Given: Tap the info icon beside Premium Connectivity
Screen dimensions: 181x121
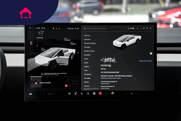Looking at the screenshot, I should 114,86.
